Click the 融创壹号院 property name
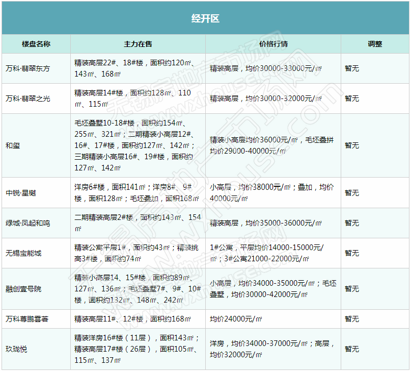Image resolution: width=411 pixels, height=371 pixels. coord(23,289)
